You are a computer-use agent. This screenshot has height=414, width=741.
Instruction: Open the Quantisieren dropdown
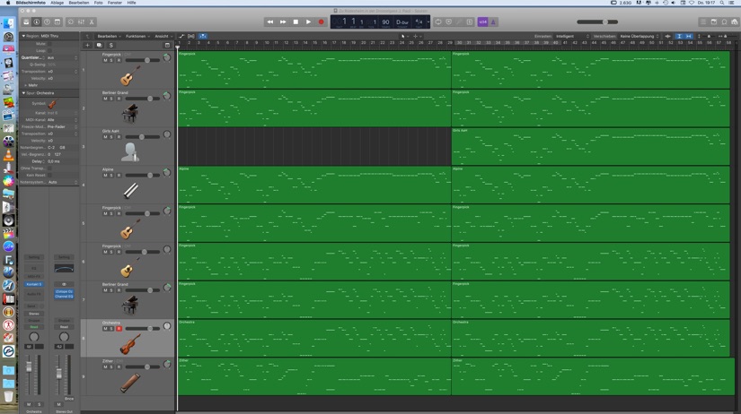tap(62, 57)
